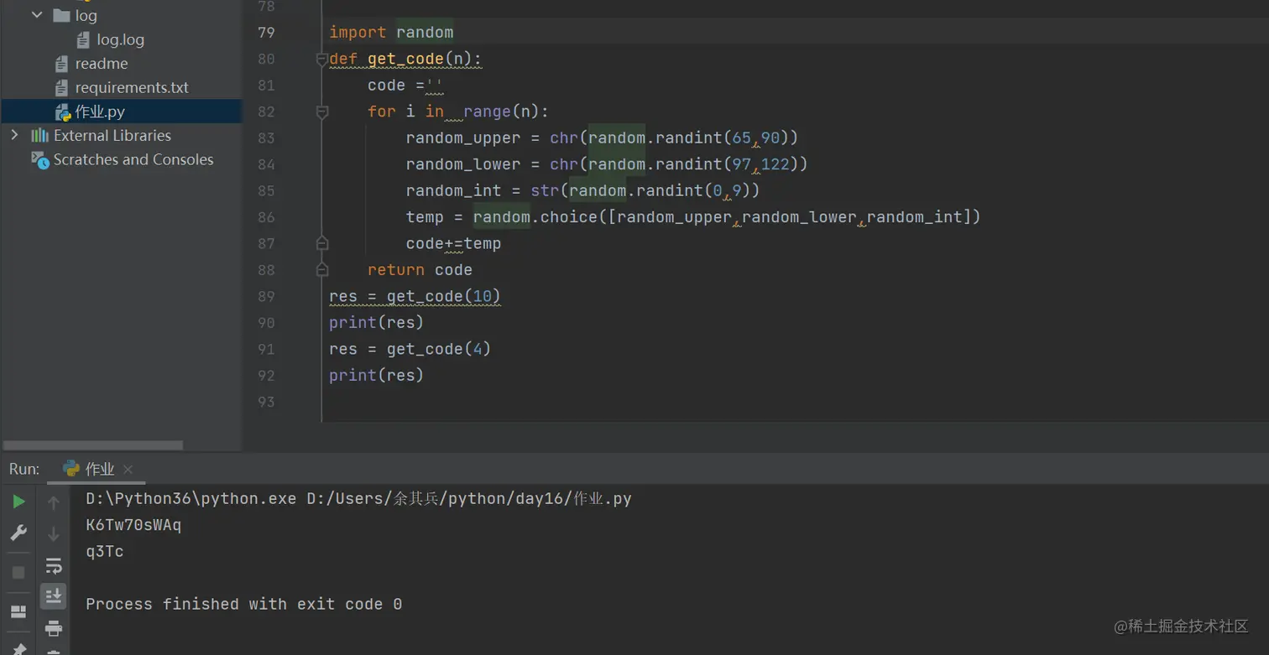This screenshot has width=1269, height=655.
Task: Expand the External Libraries node
Action: click(14, 135)
